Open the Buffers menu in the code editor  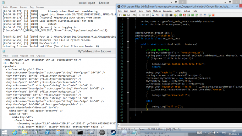[x=178, y=11]
